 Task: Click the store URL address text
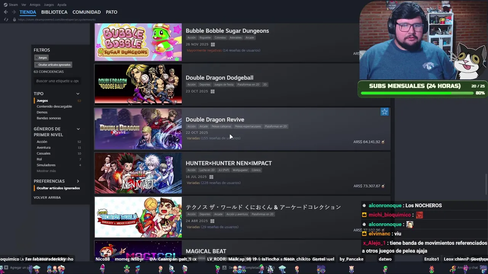click(x=57, y=19)
